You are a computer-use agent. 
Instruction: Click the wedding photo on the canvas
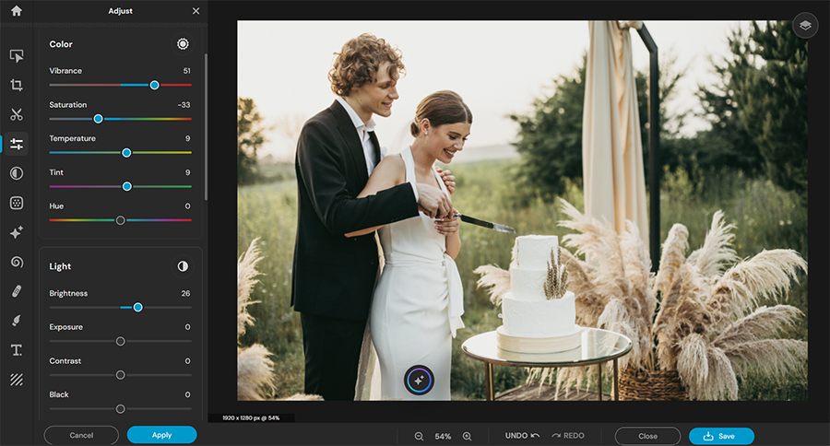point(522,211)
